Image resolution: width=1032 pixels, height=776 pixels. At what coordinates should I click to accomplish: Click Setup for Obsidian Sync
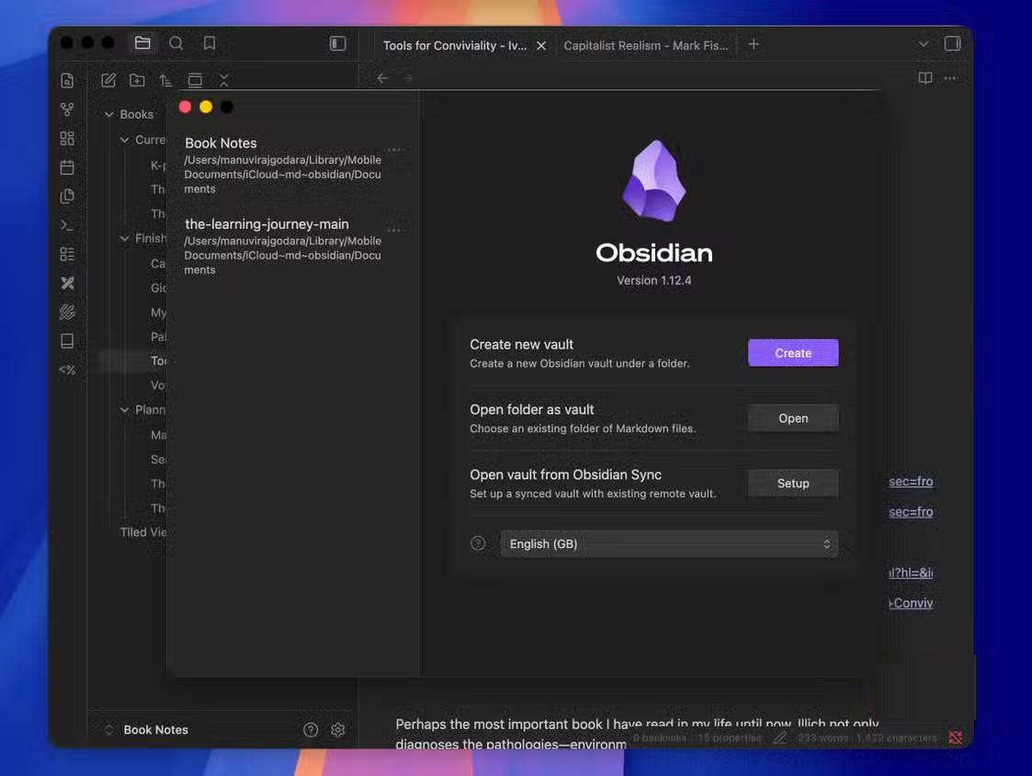coord(793,484)
